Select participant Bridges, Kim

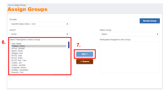(39, 53)
